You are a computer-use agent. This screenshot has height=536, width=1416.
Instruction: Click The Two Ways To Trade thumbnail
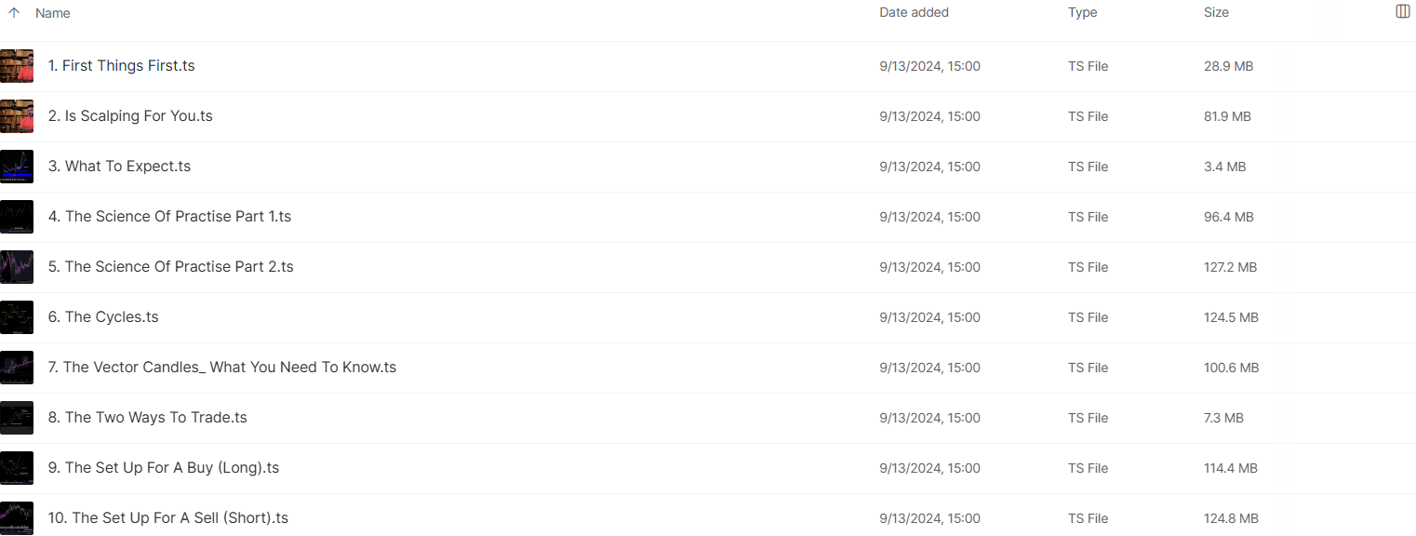[x=17, y=418]
